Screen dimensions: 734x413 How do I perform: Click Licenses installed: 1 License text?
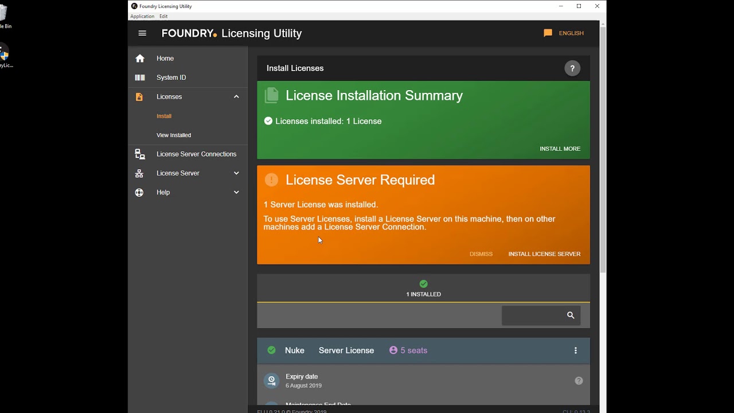[328, 121]
